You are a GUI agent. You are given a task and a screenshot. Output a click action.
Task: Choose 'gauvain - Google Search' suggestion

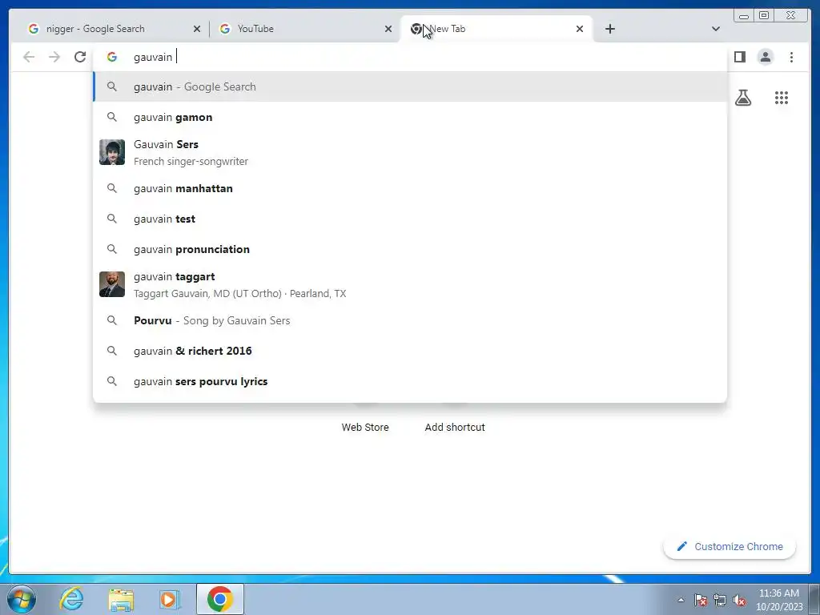click(410, 86)
